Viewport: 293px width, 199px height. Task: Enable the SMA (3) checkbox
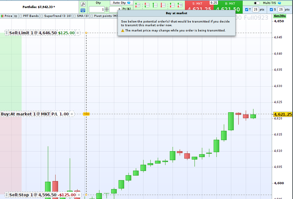[75, 16]
